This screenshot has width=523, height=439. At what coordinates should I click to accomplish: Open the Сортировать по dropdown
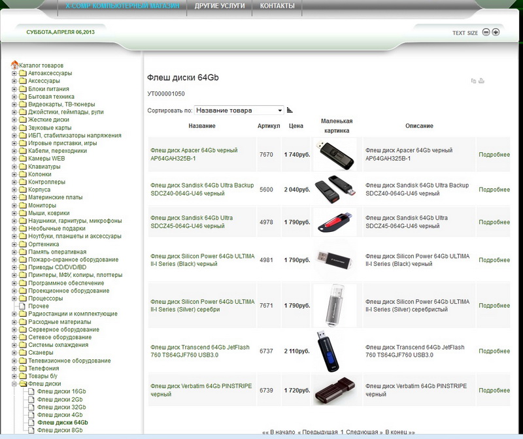pos(239,110)
